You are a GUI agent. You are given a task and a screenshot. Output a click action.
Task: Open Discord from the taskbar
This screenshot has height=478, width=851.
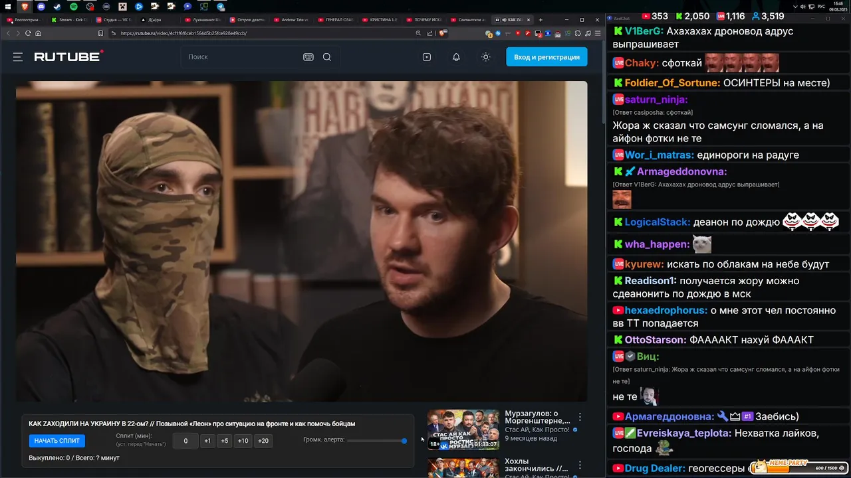42,7
